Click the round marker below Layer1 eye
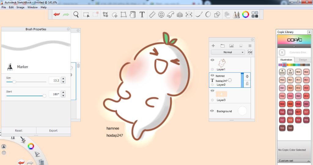 pos(212,69)
